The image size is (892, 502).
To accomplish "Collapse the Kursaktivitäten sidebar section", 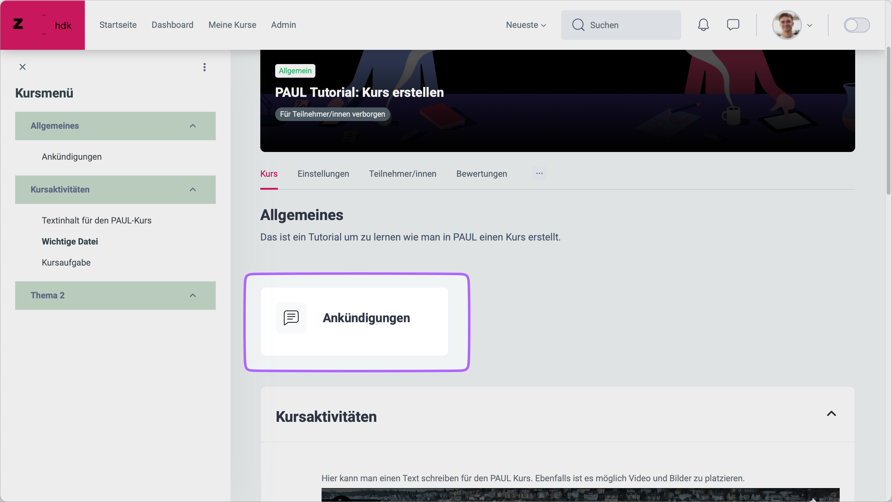I will click(x=193, y=189).
